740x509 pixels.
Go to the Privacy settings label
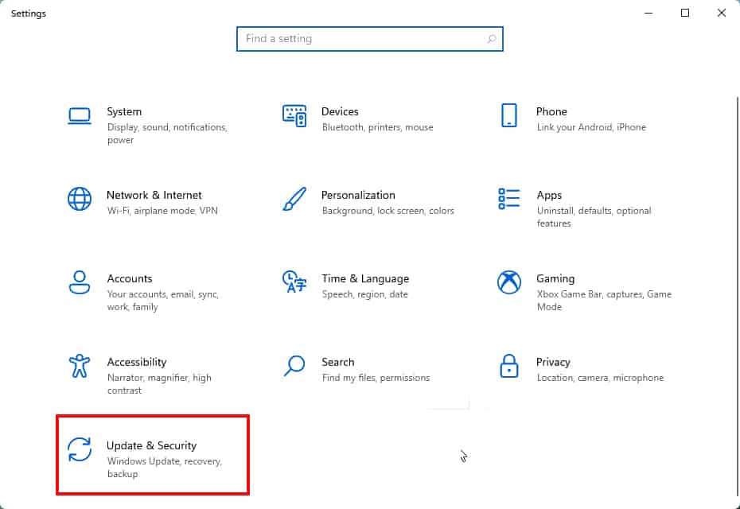point(553,363)
